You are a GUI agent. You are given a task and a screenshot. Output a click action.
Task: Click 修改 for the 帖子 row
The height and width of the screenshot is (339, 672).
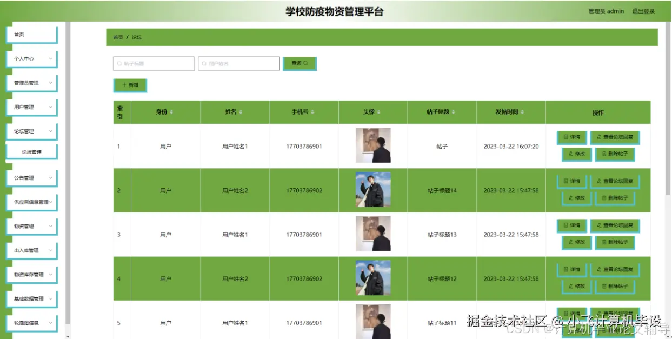(577, 154)
